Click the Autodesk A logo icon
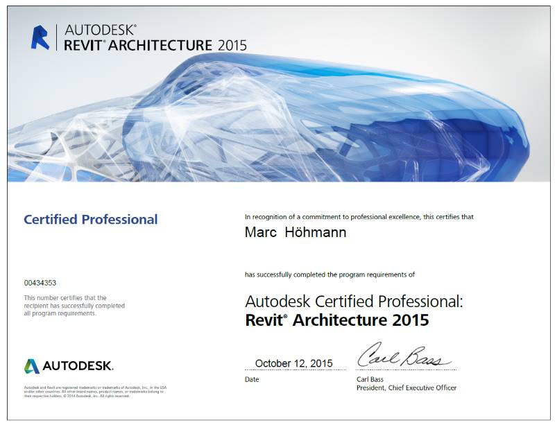555x427 pixels. click(32, 366)
